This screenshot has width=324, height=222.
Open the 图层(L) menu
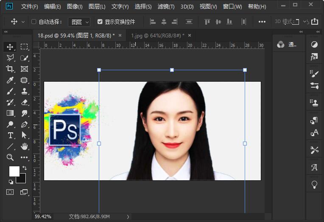coord(97,7)
